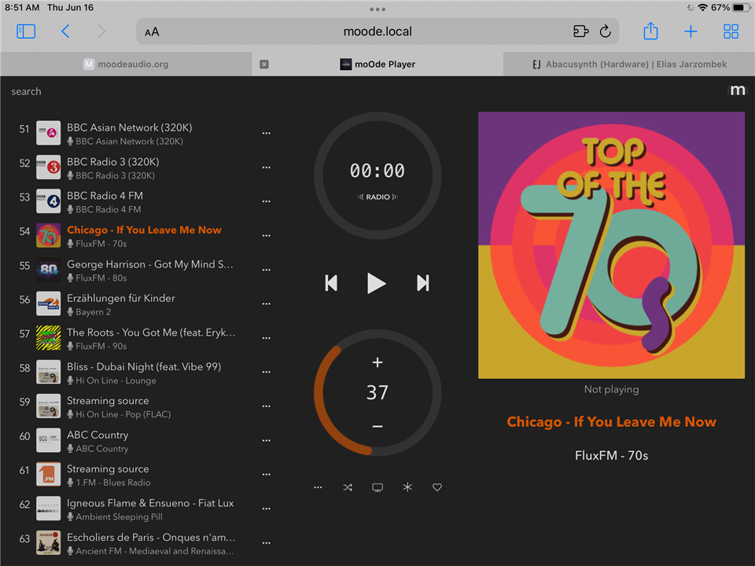Viewport: 755px width, 566px height.
Task: Decrease volume with the minus button
Action: [x=377, y=426]
